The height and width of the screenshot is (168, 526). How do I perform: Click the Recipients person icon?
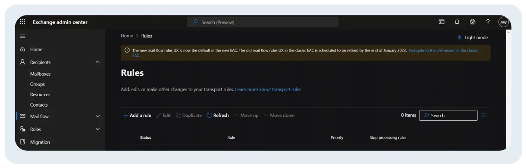coord(23,62)
